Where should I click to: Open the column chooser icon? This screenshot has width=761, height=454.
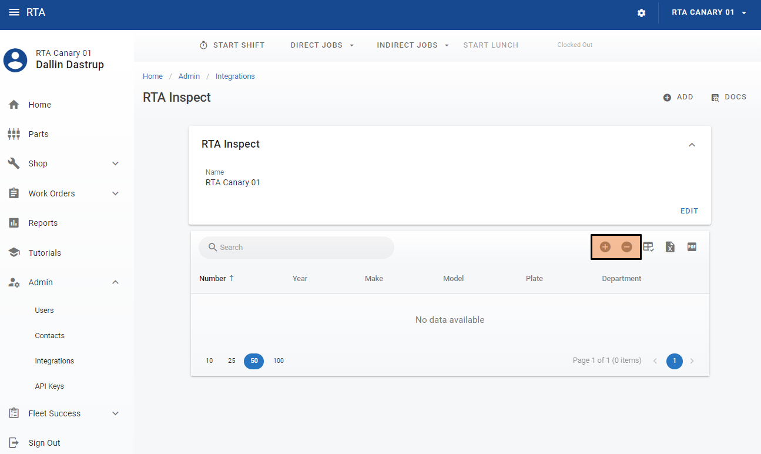pyautogui.click(x=649, y=247)
